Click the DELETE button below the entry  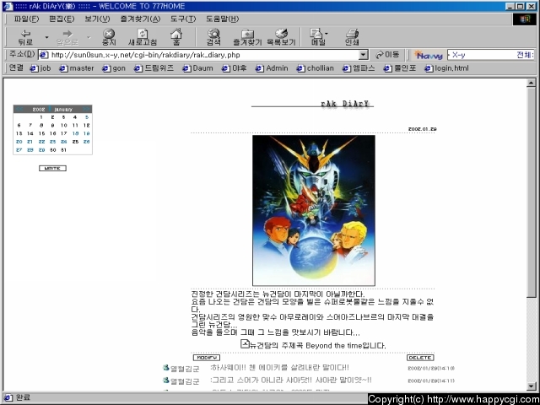tap(420, 358)
